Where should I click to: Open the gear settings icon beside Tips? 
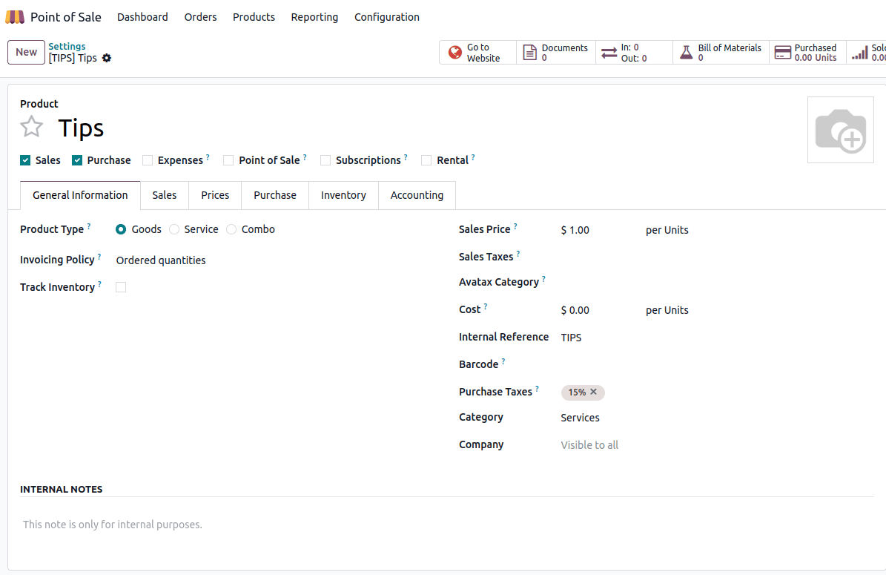(107, 58)
